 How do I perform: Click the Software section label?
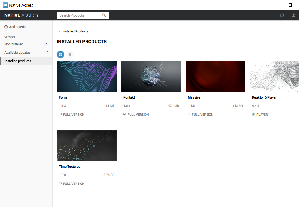[x=10, y=37]
